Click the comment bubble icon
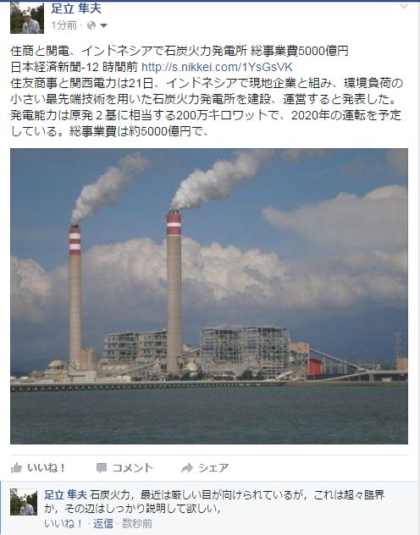420x535 pixels. click(x=102, y=468)
